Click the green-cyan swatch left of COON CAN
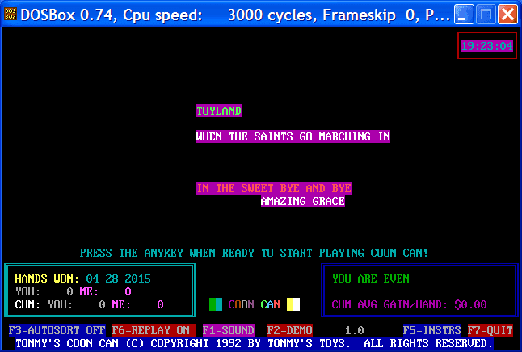 [x=216, y=304]
